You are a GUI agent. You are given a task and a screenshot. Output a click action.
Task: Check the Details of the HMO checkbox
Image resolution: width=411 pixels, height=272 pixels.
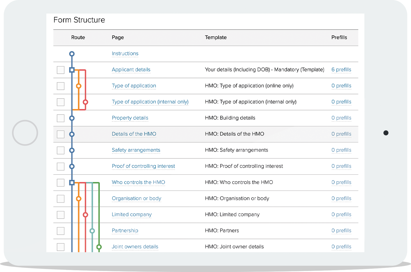61,134
